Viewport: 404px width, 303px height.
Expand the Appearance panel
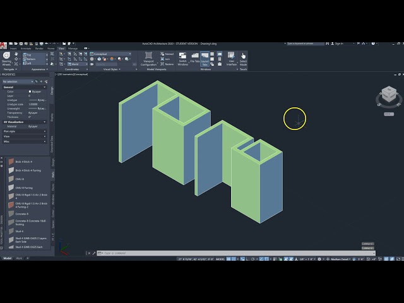40,69
